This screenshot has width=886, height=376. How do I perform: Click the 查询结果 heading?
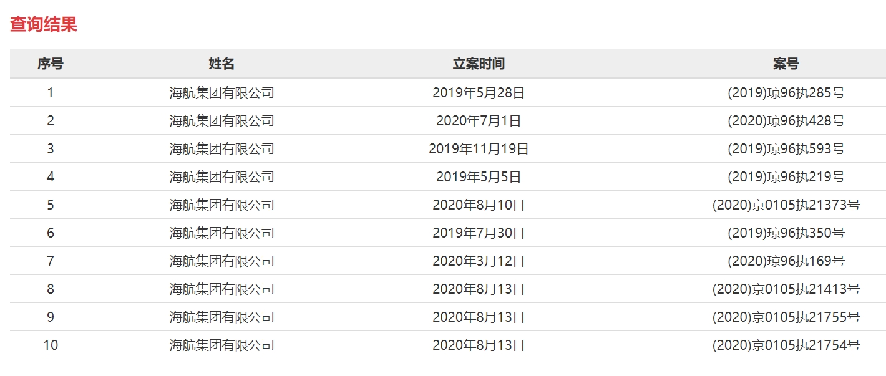point(43,25)
